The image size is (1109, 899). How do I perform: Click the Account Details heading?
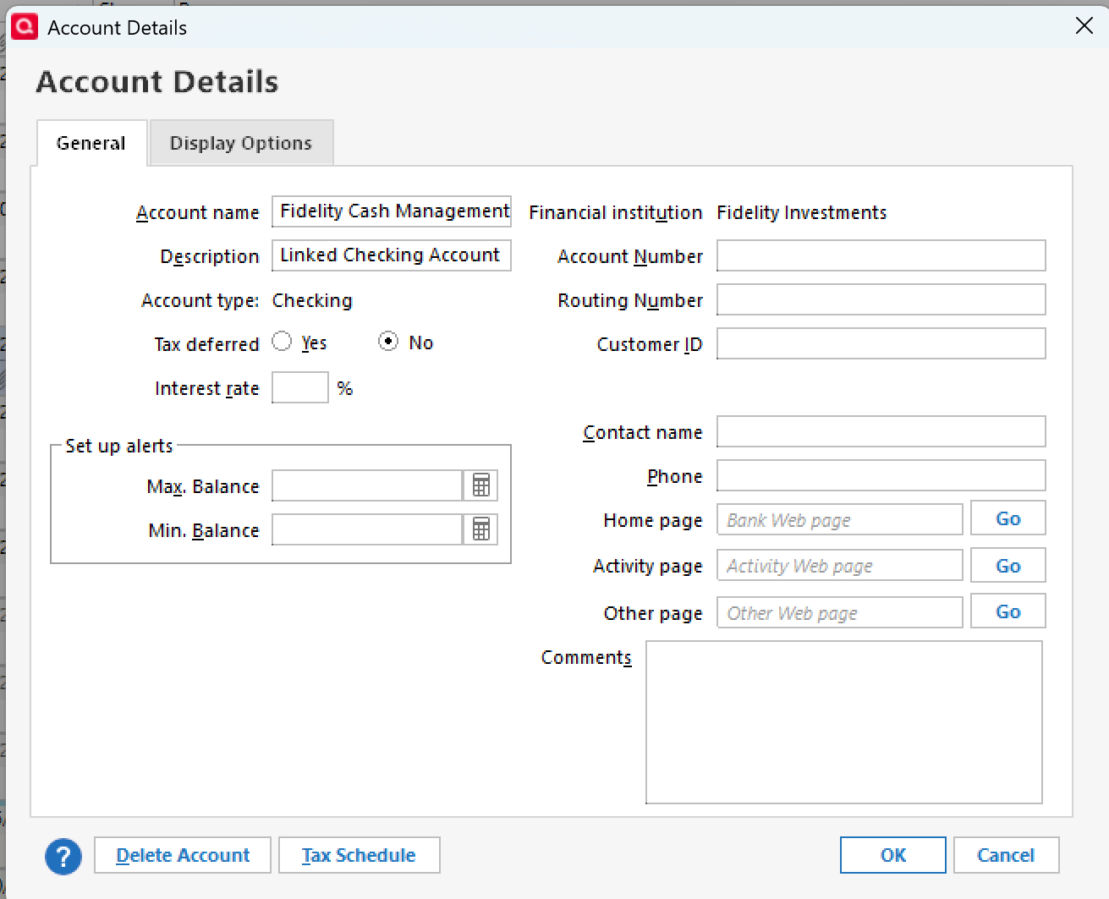[157, 82]
